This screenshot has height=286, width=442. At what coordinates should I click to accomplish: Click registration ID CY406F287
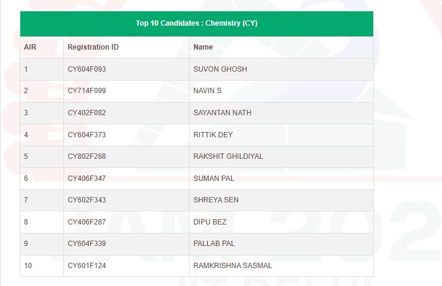pyautogui.click(x=87, y=222)
